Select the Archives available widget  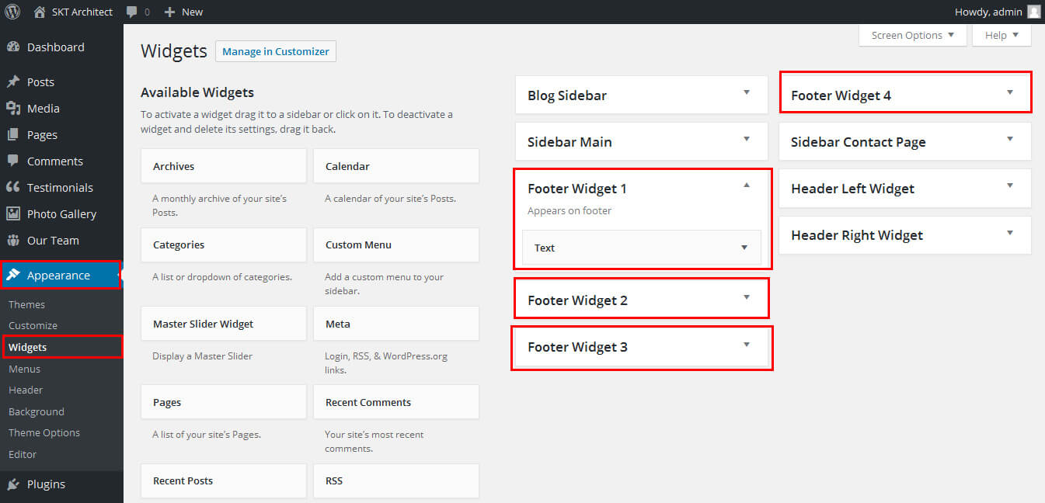(224, 166)
